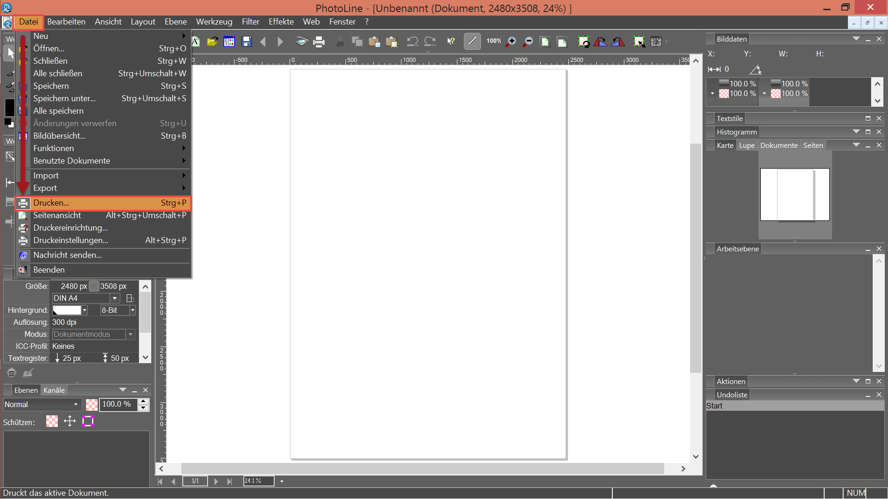The width and height of the screenshot is (888, 499).
Task: Click the first page-fit toolbar icon
Action: pyautogui.click(x=545, y=42)
